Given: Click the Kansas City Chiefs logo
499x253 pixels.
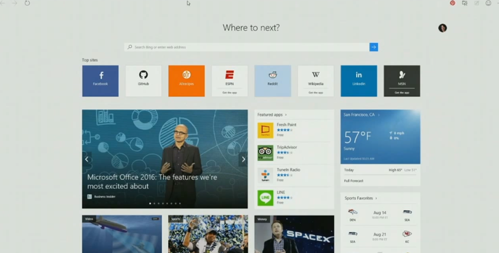Looking at the screenshot, I should point(407,234).
